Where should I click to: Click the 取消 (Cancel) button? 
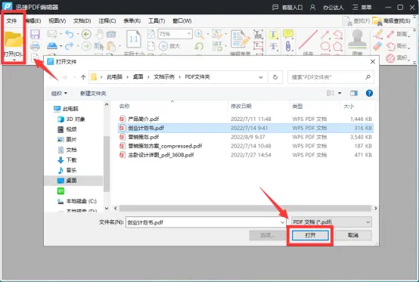(353, 235)
